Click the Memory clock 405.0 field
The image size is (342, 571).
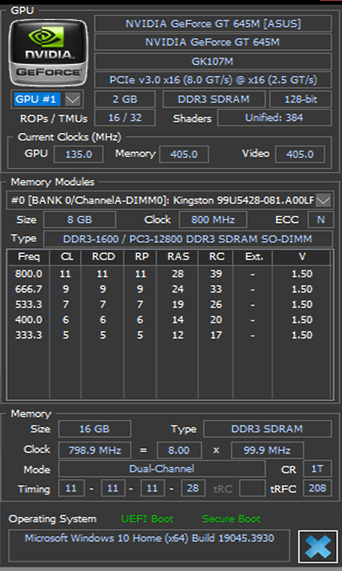(x=184, y=154)
